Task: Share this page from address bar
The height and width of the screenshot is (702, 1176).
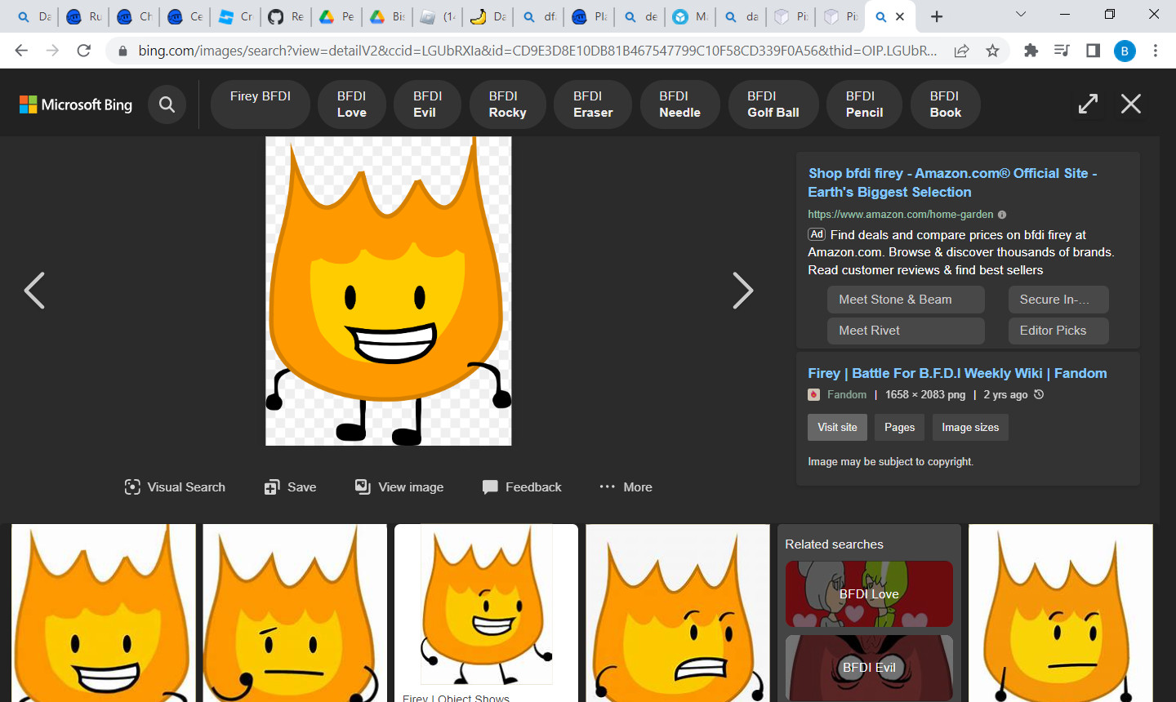Action: click(x=961, y=51)
